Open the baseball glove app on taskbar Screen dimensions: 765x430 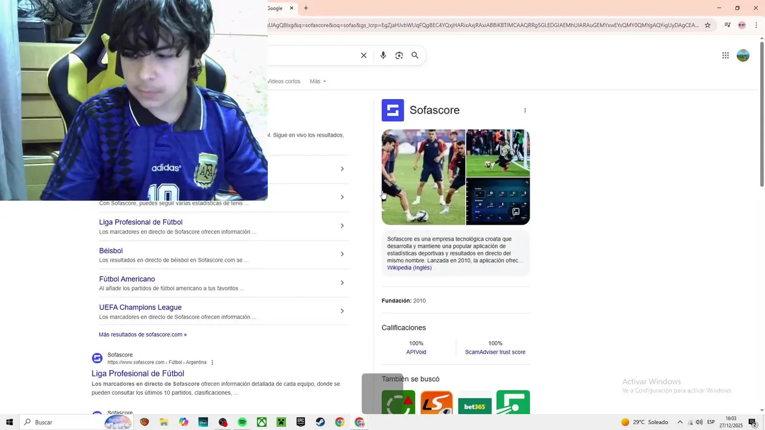[144, 422]
